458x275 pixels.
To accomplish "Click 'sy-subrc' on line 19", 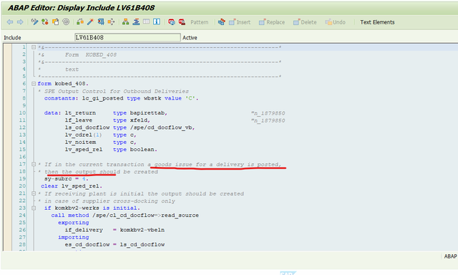I will 58,178.
